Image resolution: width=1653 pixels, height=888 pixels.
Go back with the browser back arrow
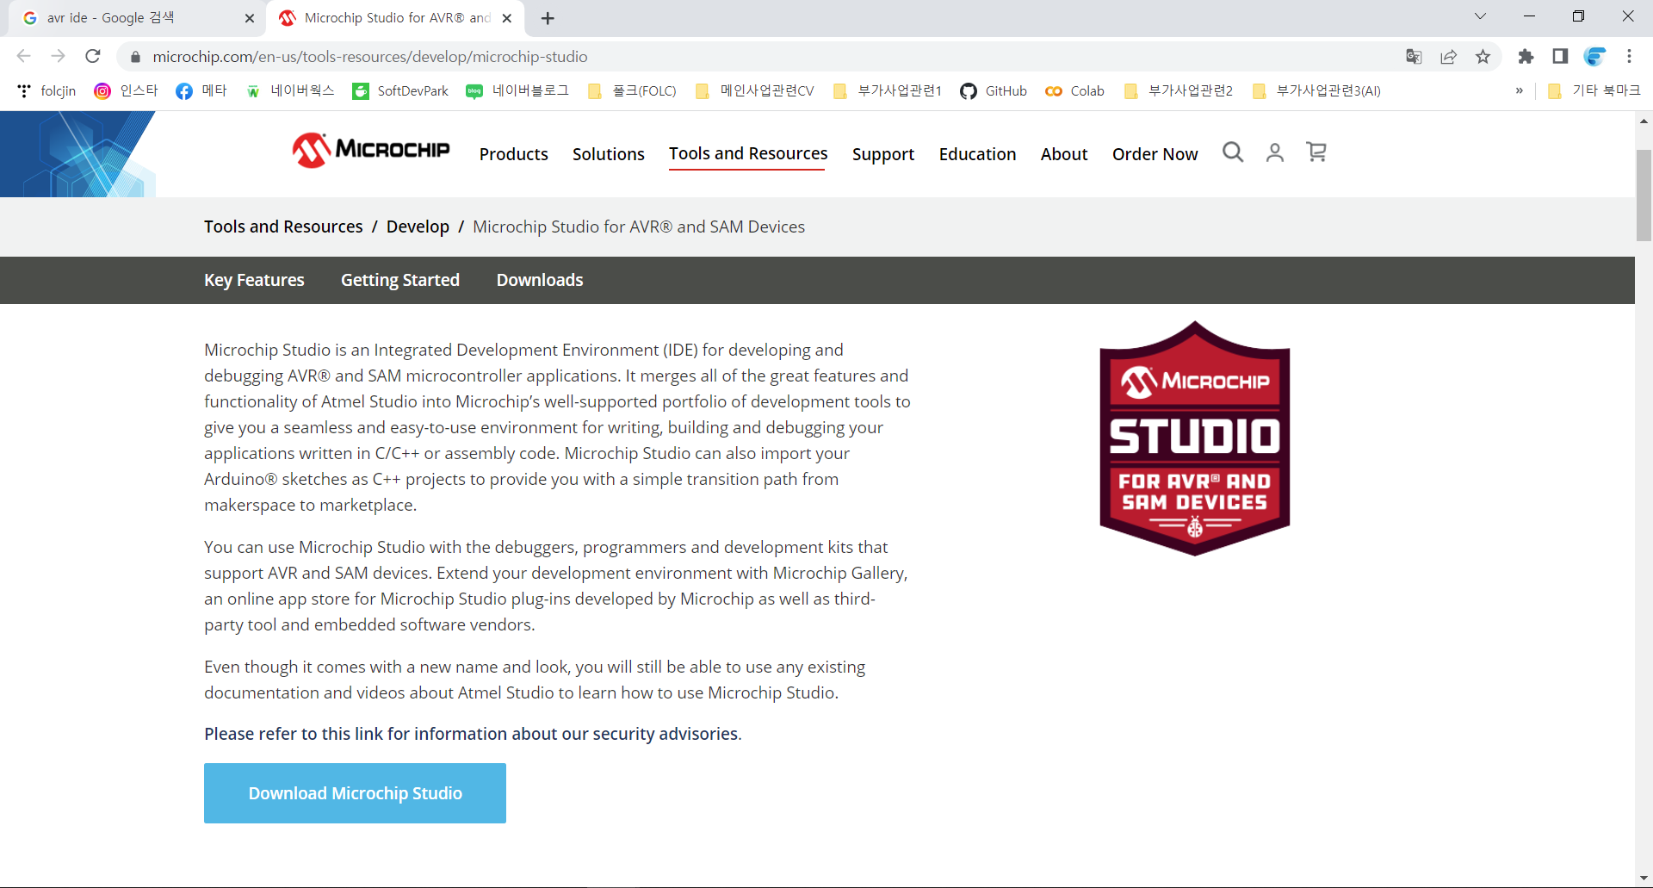(23, 56)
